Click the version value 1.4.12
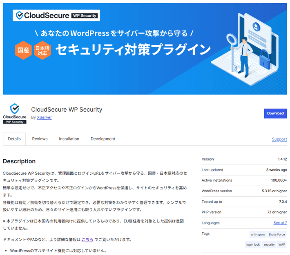The width and height of the screenshot is (290, 255). click(x=282, y=159)
